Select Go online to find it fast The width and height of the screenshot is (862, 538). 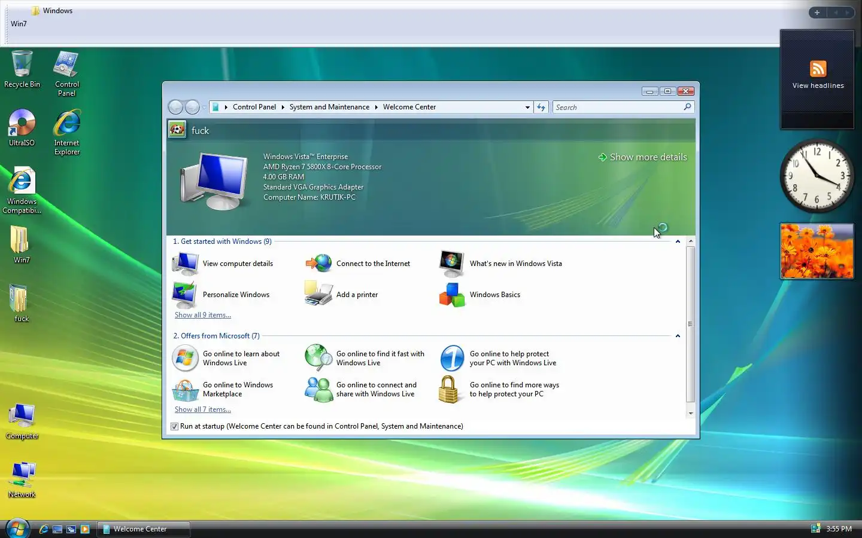365,358
